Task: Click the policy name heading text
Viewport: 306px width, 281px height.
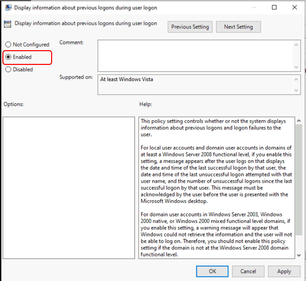Action: 86,23
